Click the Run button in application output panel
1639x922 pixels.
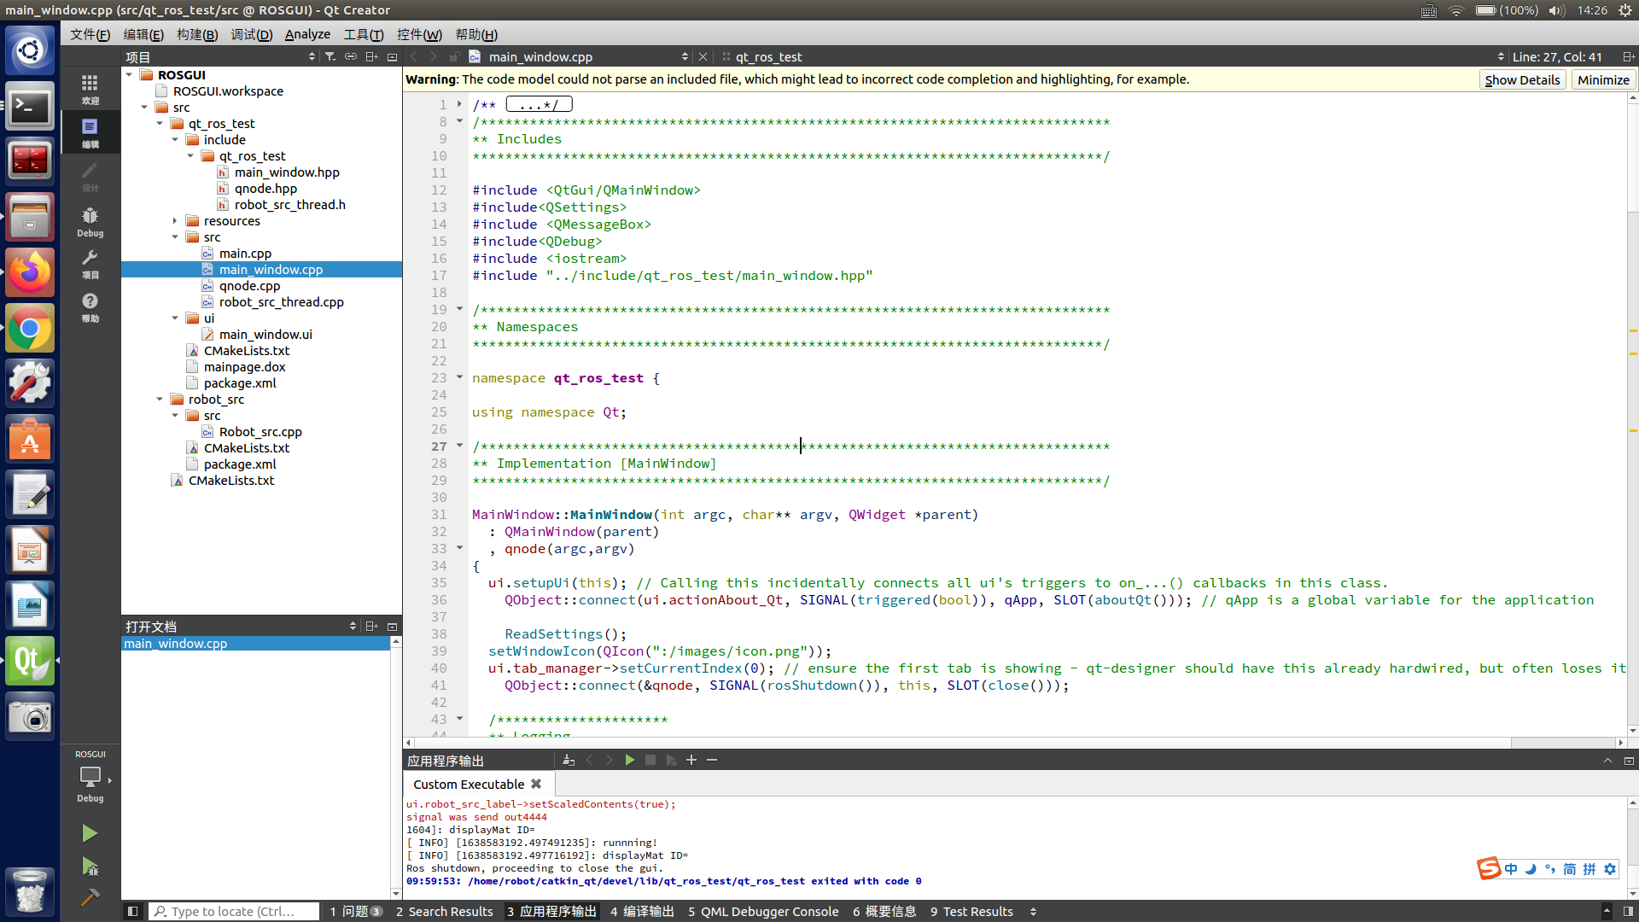coord(629,760)
